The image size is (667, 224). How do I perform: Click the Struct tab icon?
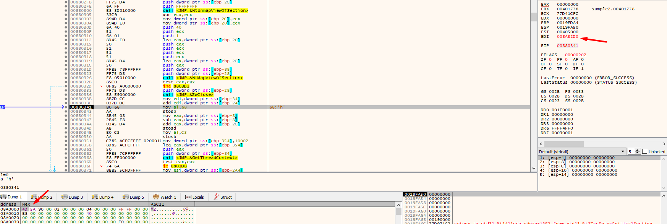[216, 197]
